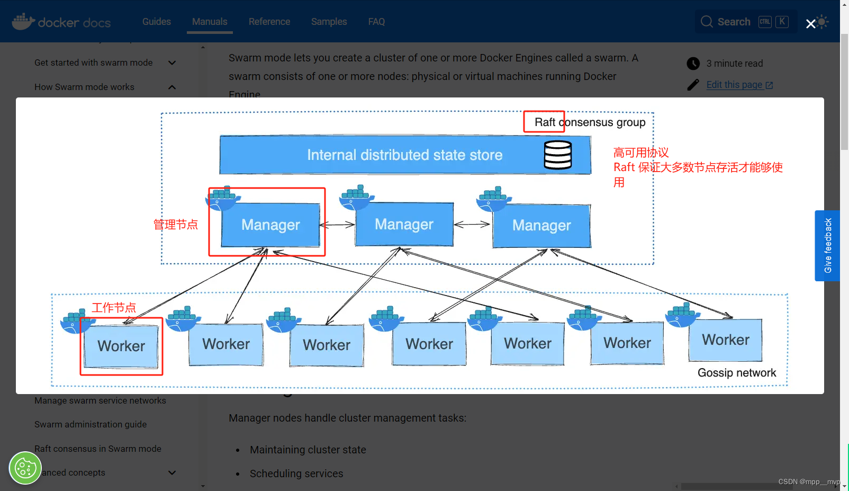Viewport: 849px width, 491px height.
Task: Click sidebar scroll down arrow
Action: [203, 486]
